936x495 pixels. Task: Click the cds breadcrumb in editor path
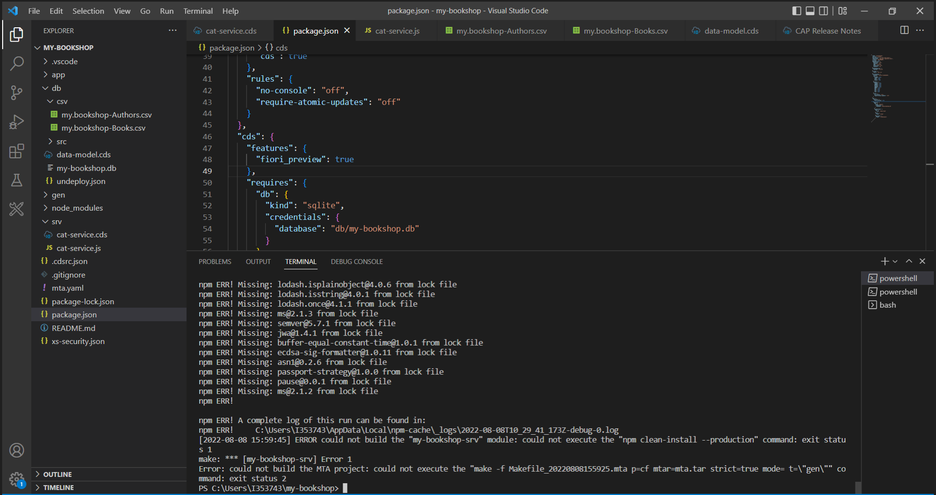coord(281,47)
